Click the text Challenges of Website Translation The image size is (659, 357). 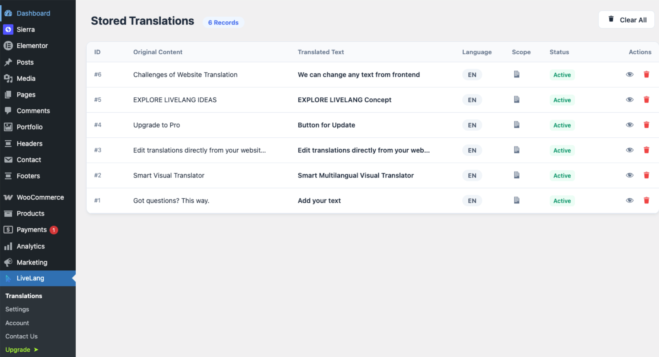(185, 75)
